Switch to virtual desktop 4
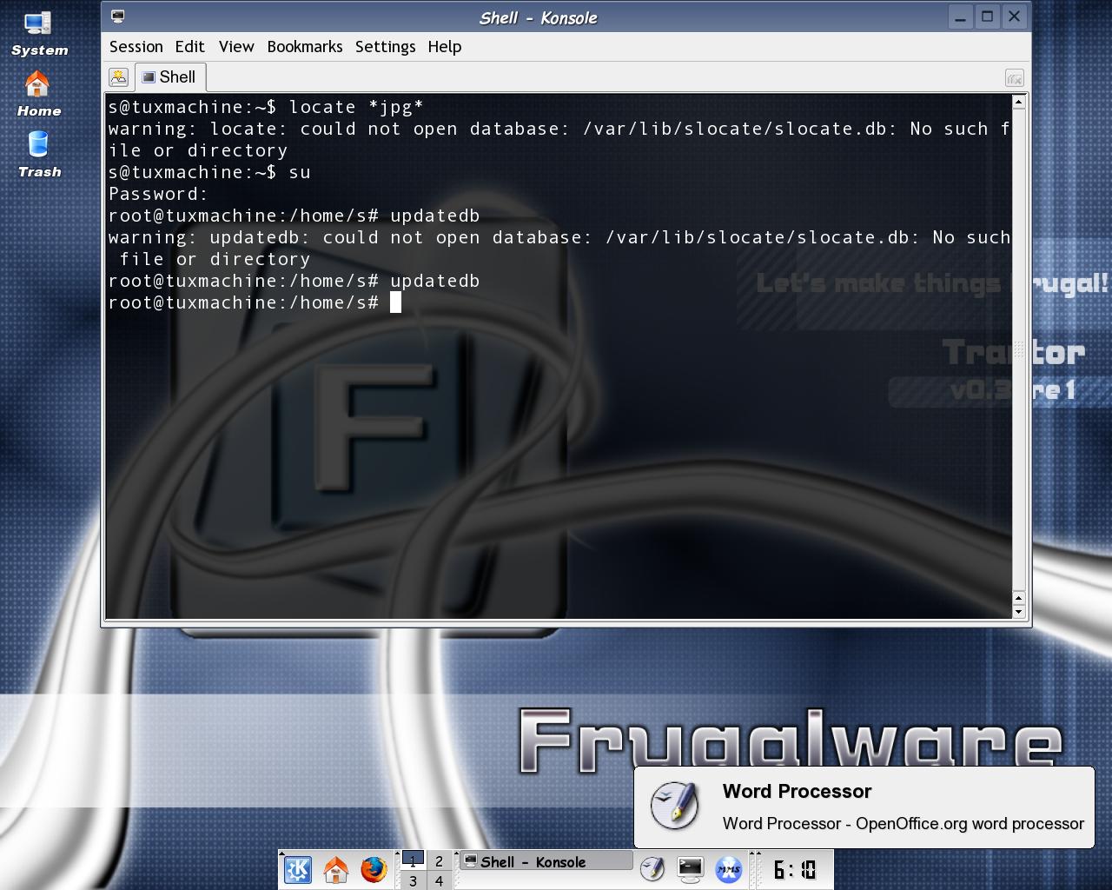 (439, 880)
